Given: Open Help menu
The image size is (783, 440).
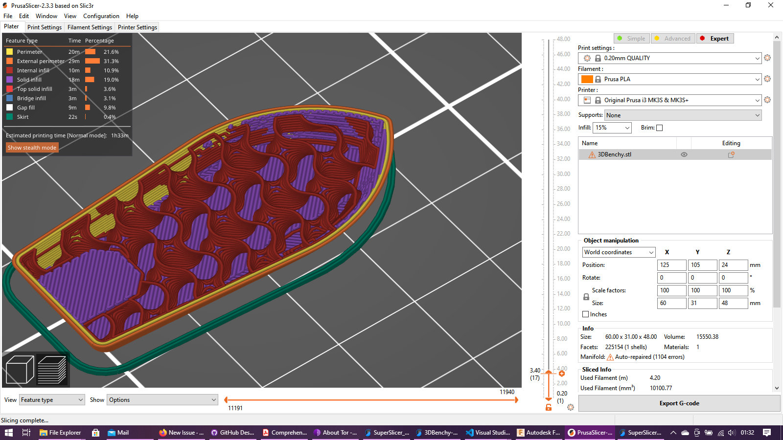Looking at the screenshot, I should (x=132, y=16).
